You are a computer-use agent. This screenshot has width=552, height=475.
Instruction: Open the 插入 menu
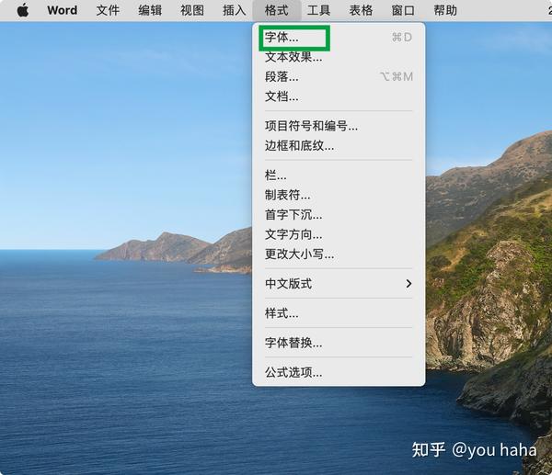coord(235,10)
